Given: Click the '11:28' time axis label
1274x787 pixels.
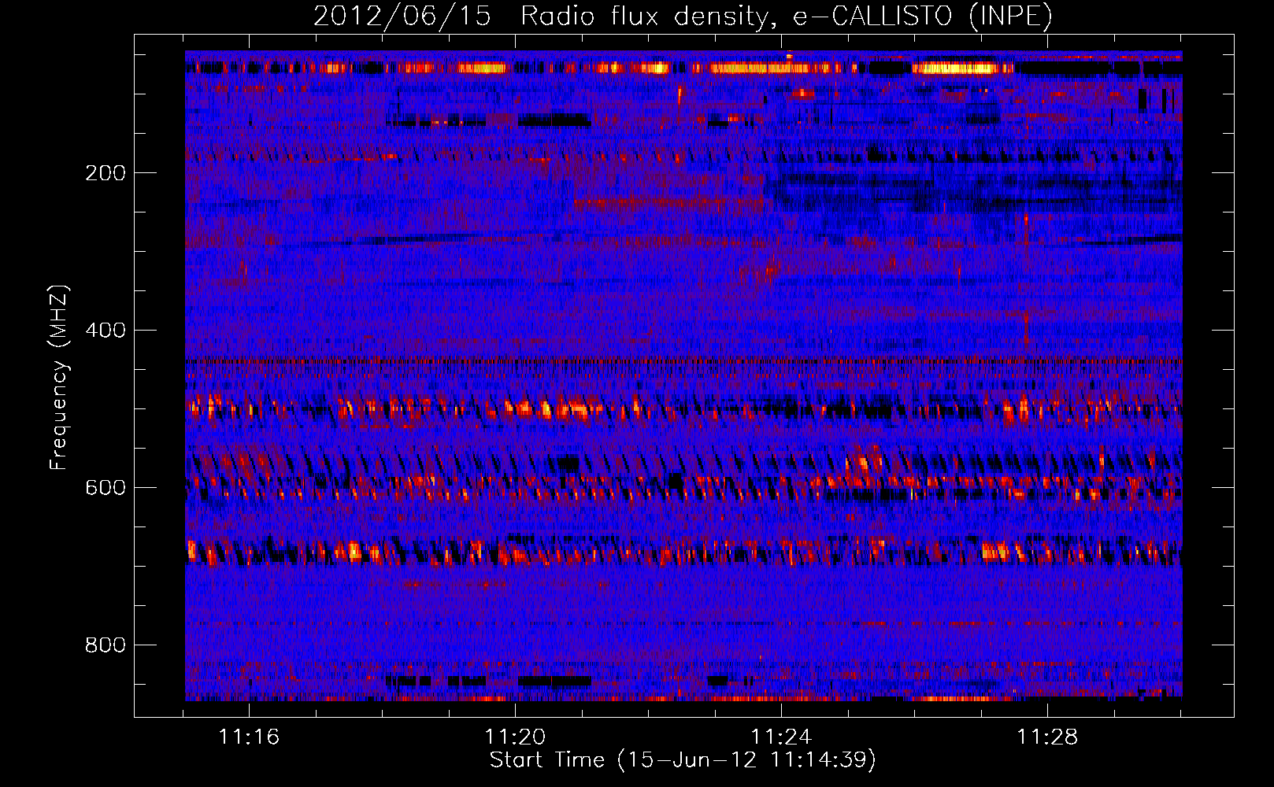Looking at the screenshot, I should [x=1047, y=737].
